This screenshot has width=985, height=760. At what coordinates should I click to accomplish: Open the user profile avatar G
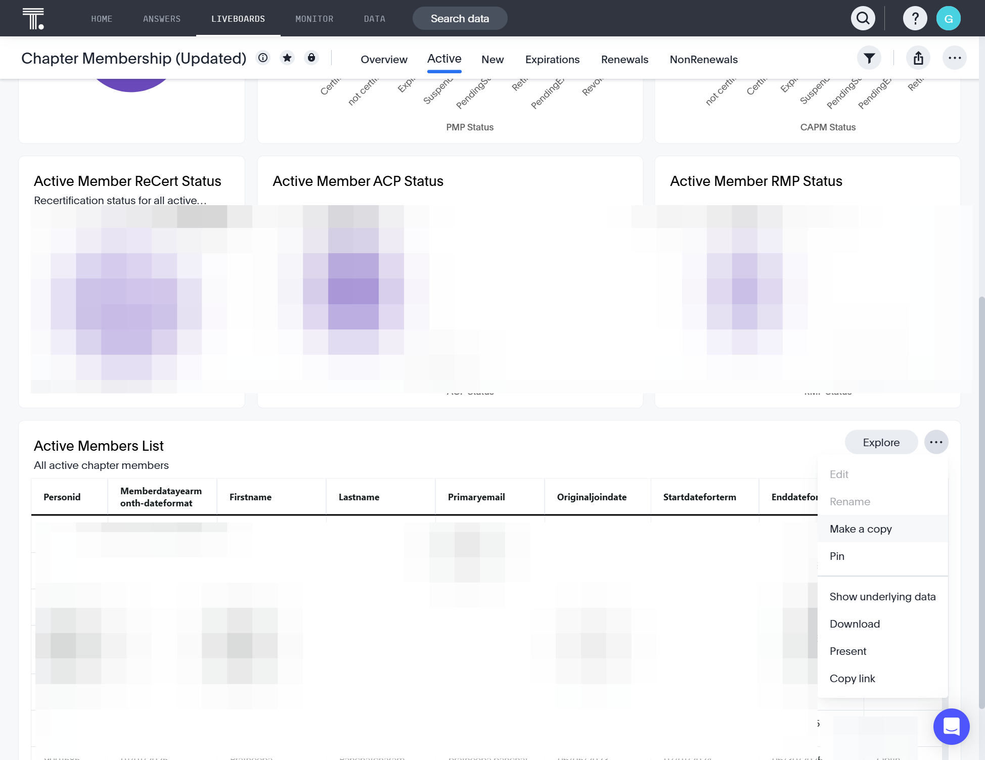click(949, 19)
